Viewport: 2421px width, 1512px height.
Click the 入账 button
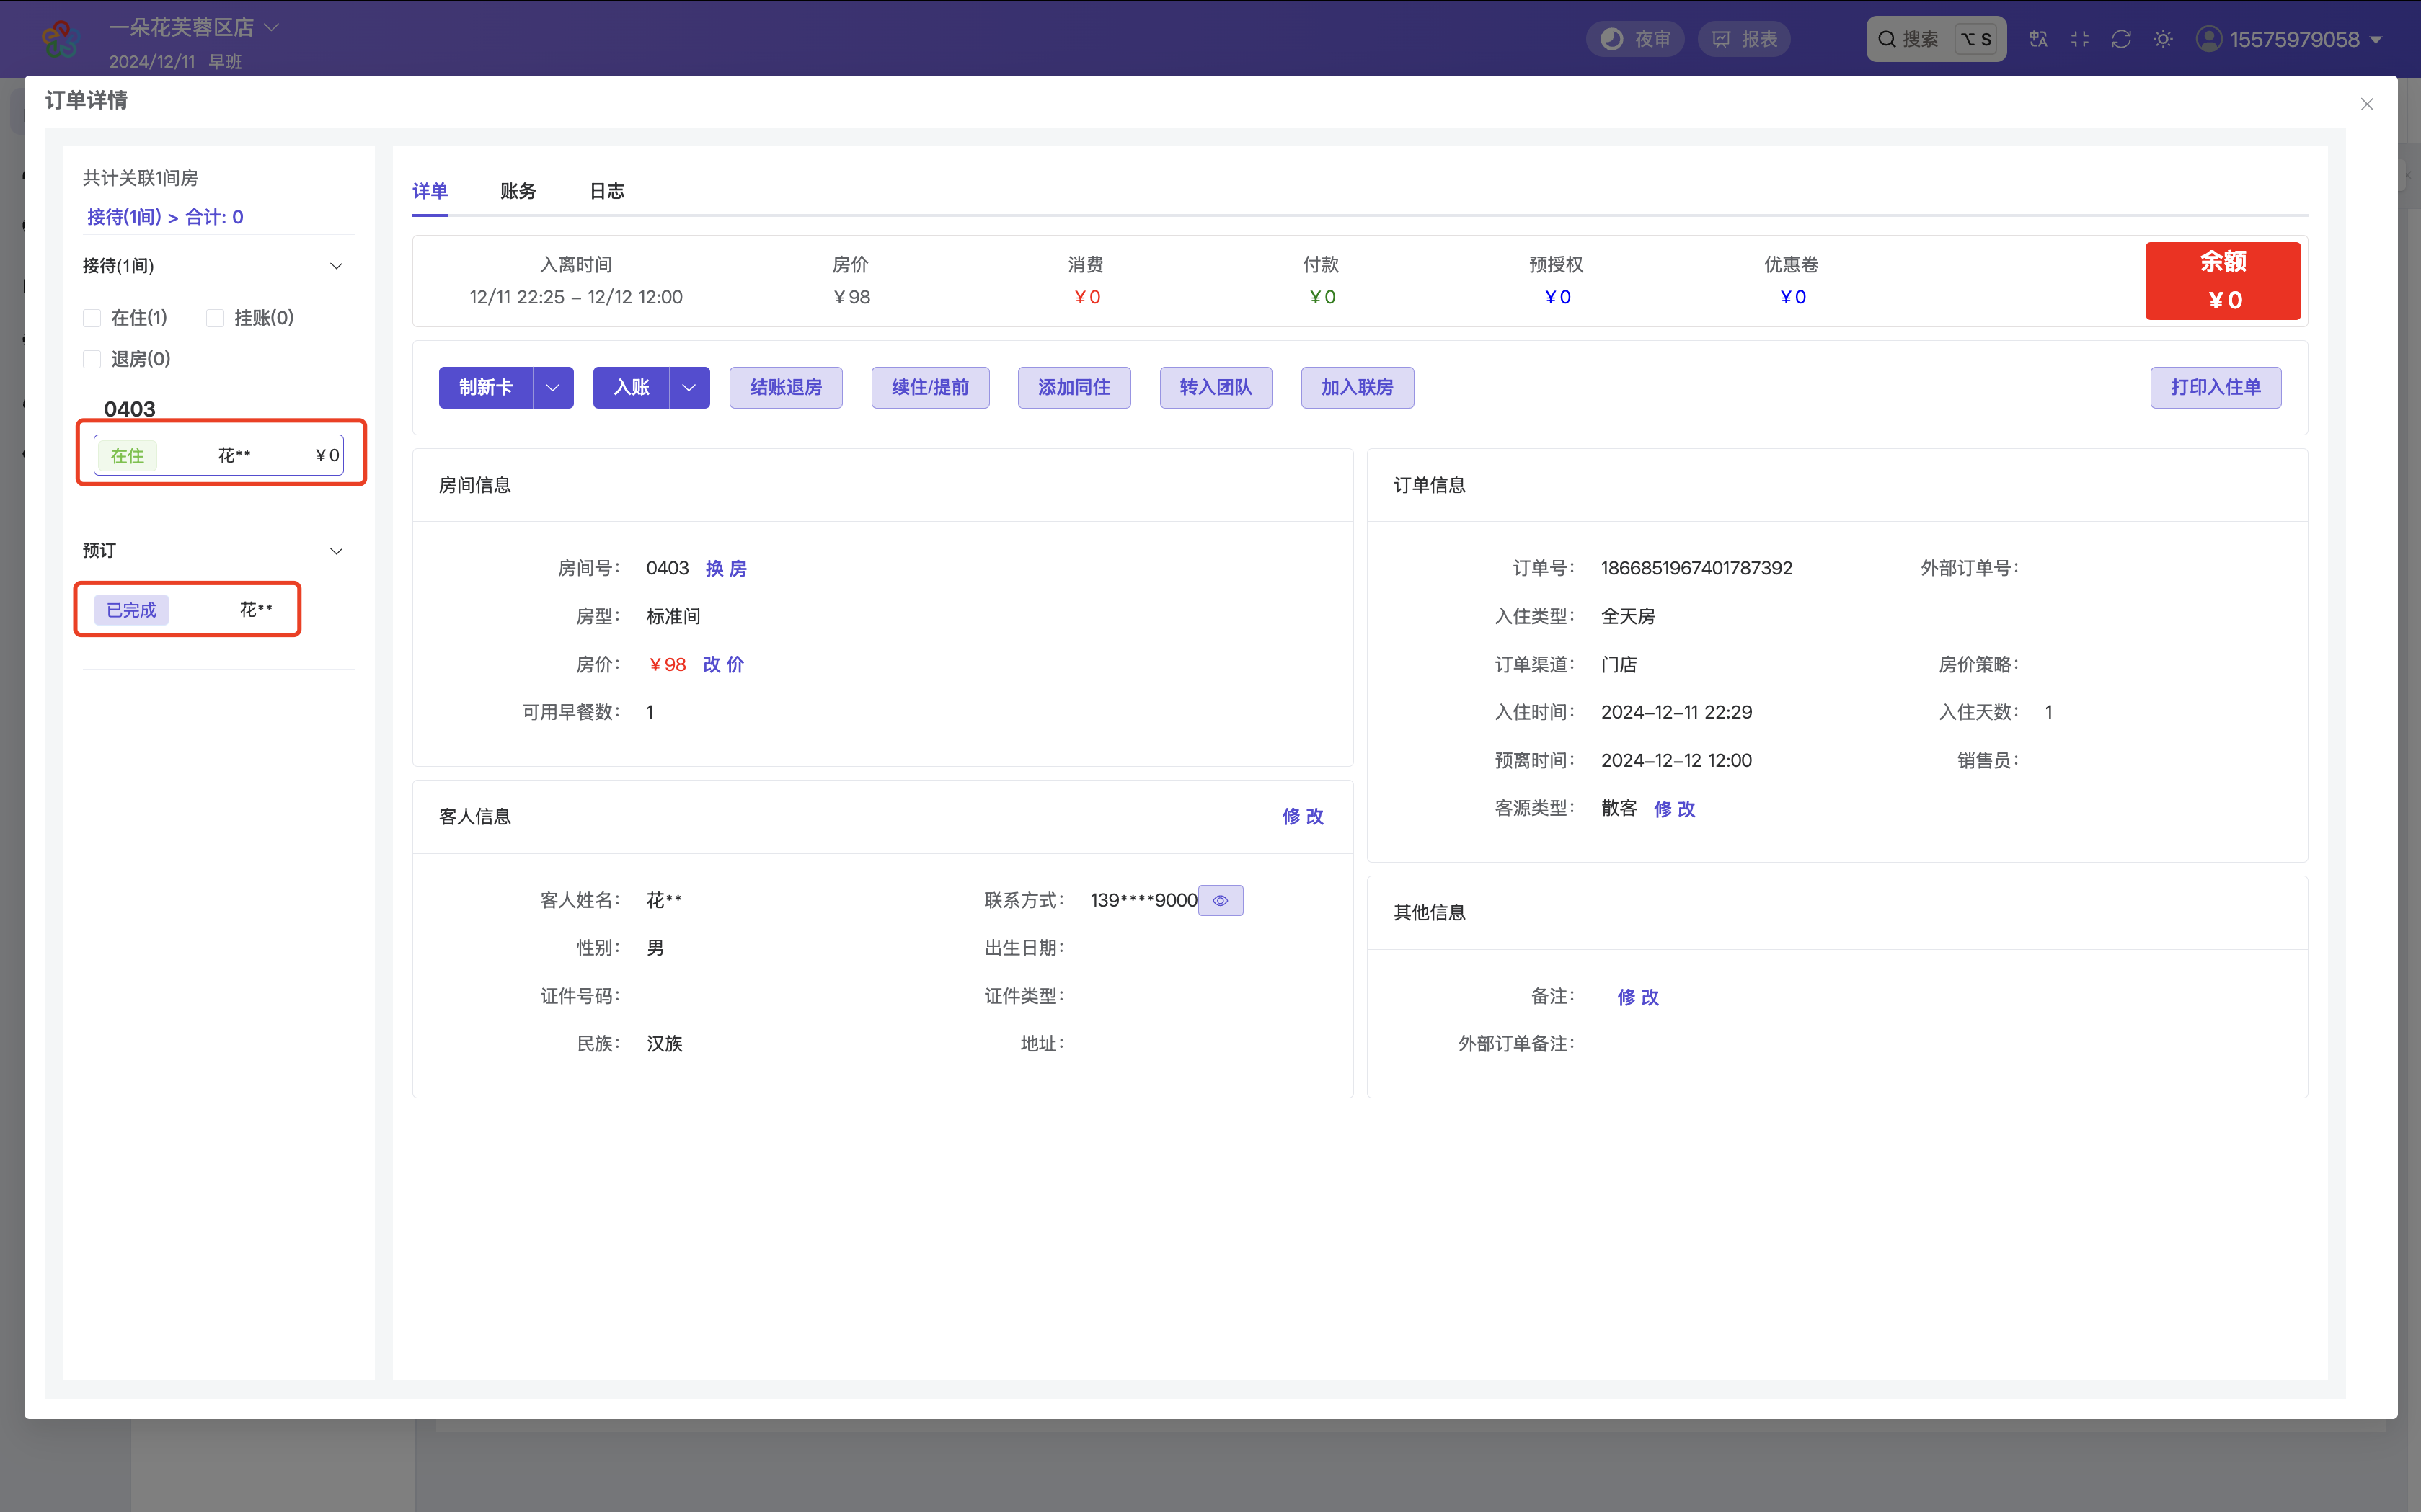632,387
